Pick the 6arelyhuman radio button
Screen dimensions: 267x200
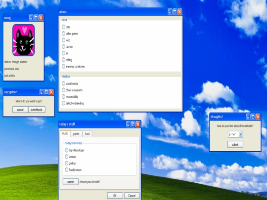[x=67, y=169]
